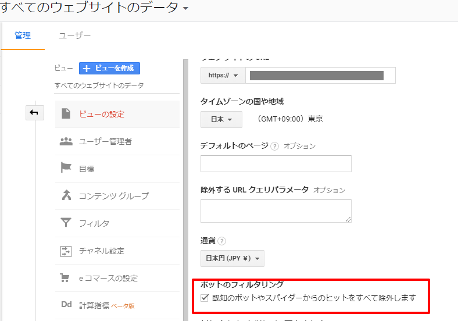Screen dimensions: 458x321
Task: Switch to the ユーザー tab
Action: [x=74, y=35]
